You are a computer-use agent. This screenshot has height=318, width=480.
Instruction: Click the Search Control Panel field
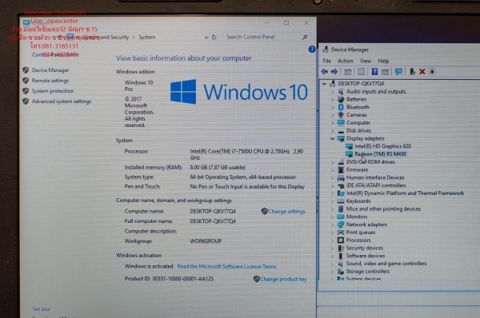tap(266, 37)
